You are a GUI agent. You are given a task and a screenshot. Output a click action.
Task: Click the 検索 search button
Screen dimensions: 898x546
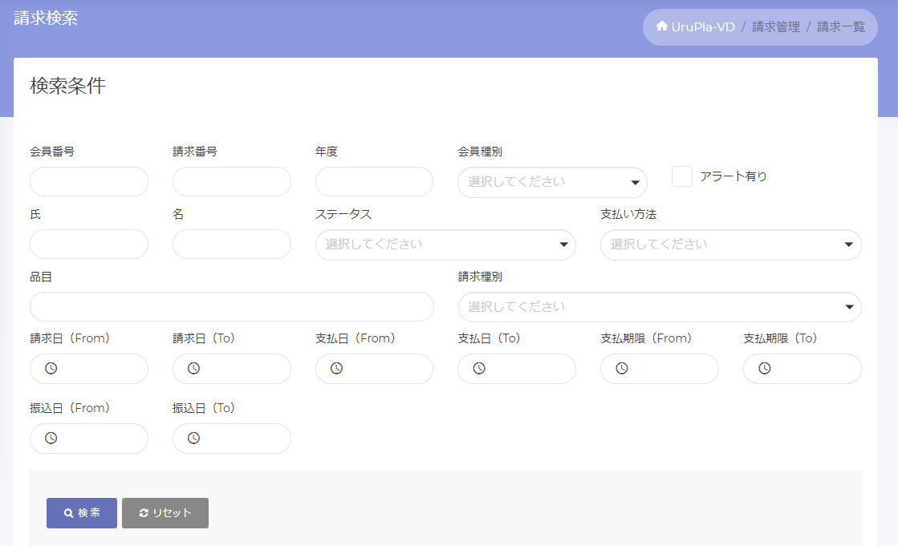coord(81,513)
